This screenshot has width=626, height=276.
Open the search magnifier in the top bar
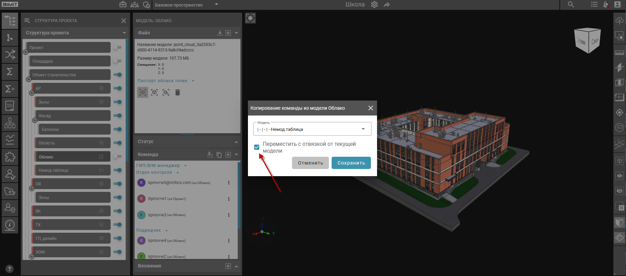tap(571, 5)
